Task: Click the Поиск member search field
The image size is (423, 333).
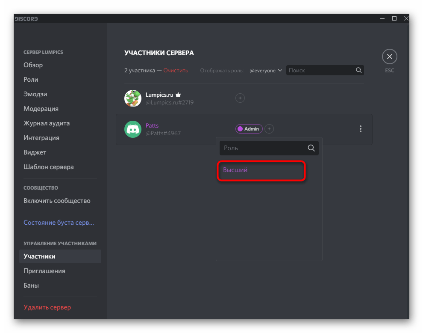Action: pos(320,70)
